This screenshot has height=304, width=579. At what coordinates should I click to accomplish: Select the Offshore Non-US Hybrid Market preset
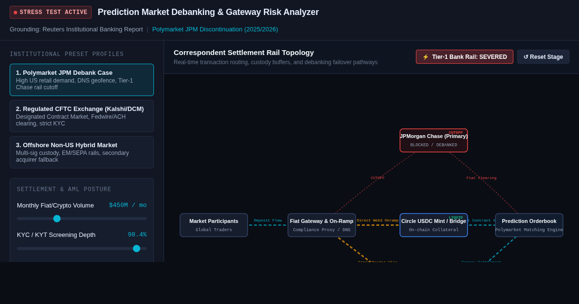click(82, 152)
